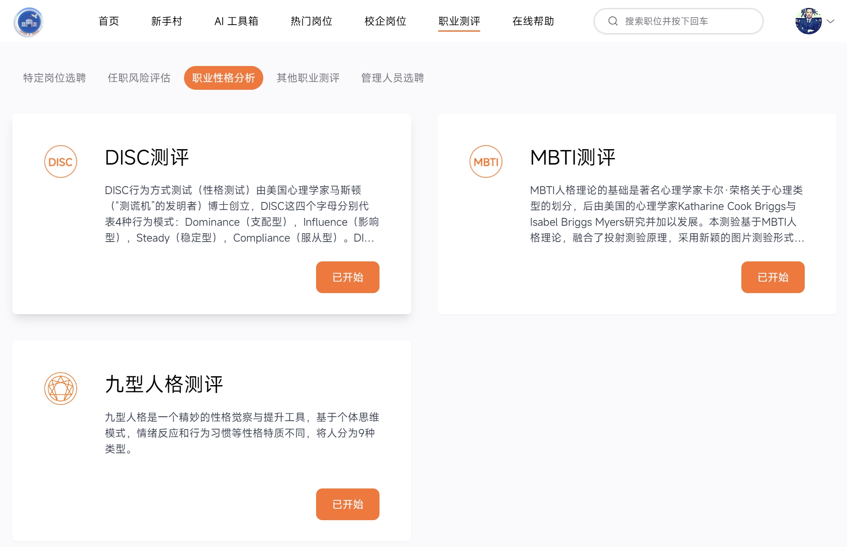Open 热门岗位 page
847x547 pixels.
coord(311,21)
